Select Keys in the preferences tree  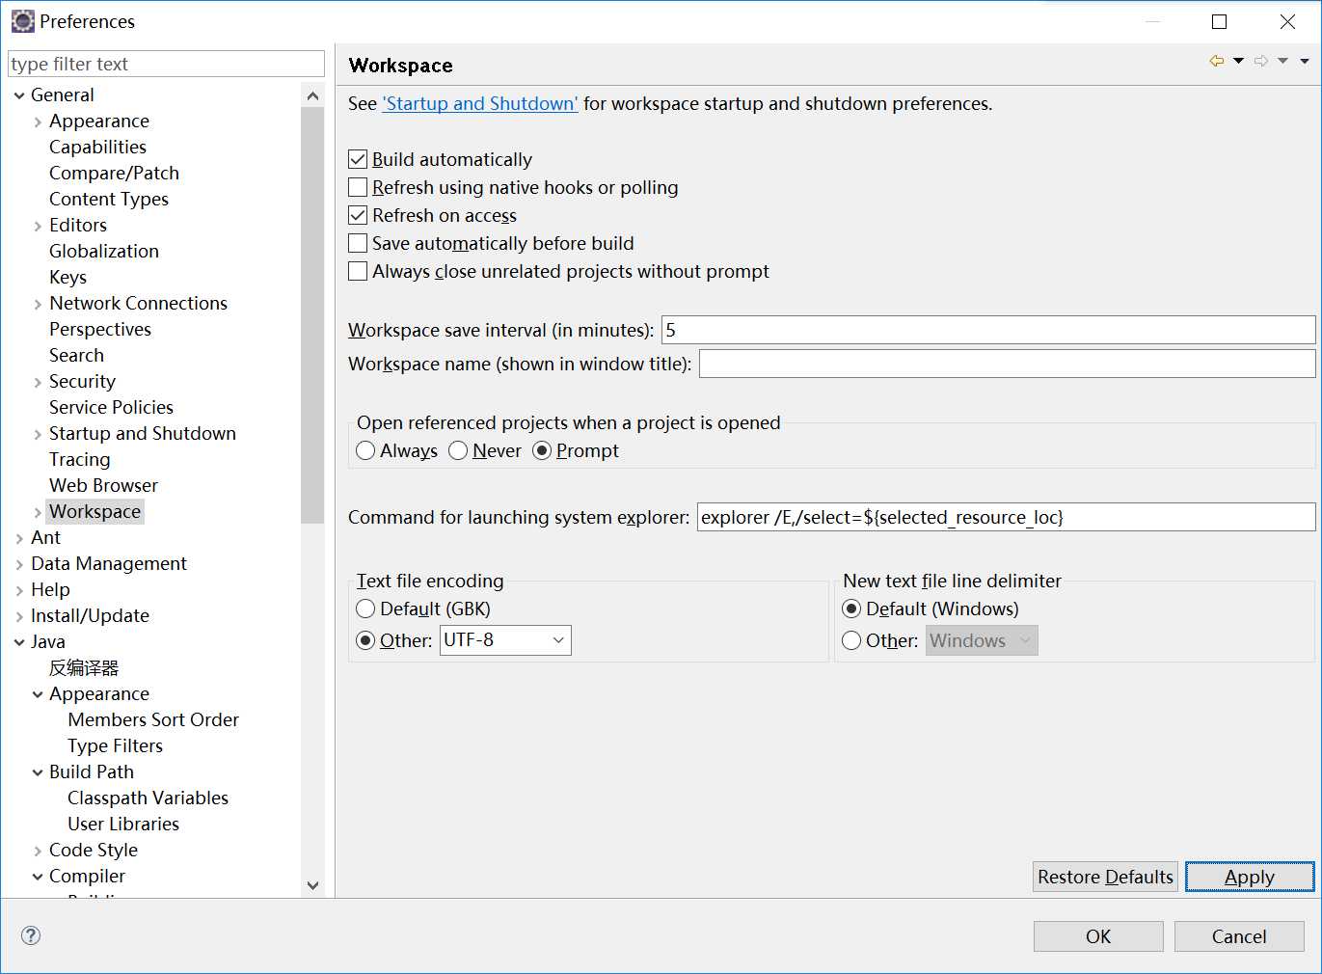67,277
